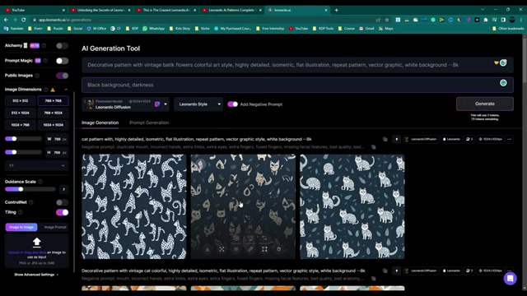
Task: Toggle the Alchemy switch
Action: pyautogui.click(x=63, y=46)
